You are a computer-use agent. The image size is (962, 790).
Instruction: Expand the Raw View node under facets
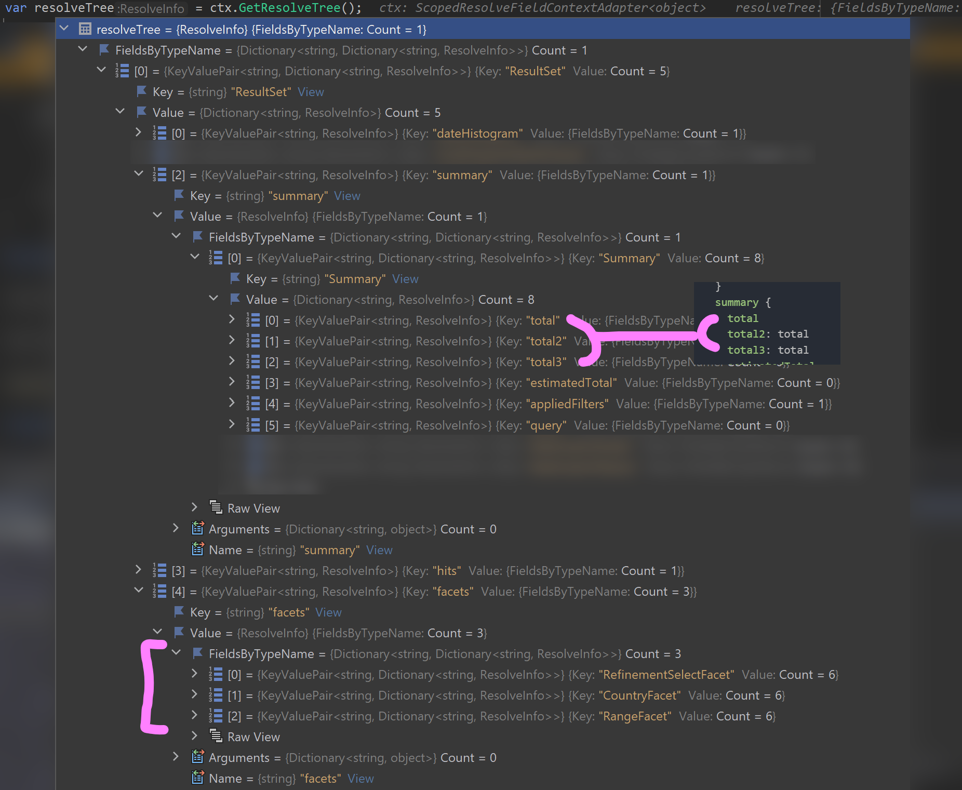pyautogui.click(x=194, y=737)
